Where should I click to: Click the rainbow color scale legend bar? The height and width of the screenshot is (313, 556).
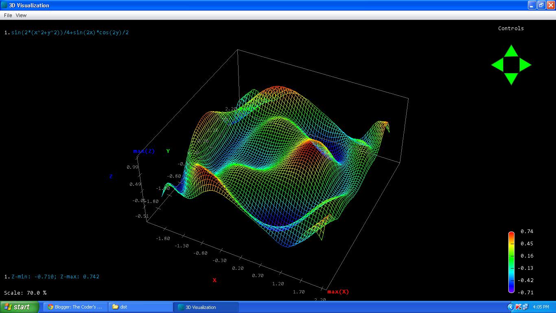[x=511, y=262]
